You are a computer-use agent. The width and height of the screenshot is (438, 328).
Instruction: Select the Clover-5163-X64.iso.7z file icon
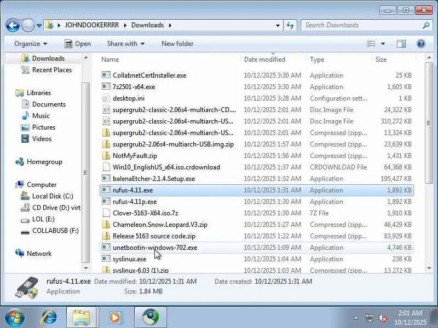tap(106, 213)
